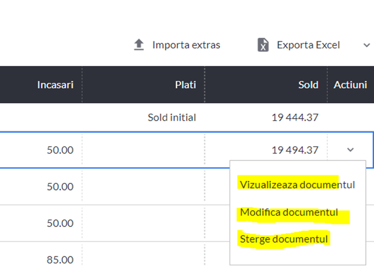Click the Actiuni column header
Screen dimensions: 374x266
[350, 85]
